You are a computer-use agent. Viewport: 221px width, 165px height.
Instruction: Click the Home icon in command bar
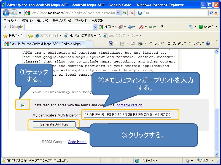[111, 43]
